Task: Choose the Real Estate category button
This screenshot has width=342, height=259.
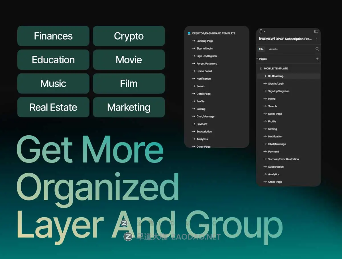Action: click(53, 107)
